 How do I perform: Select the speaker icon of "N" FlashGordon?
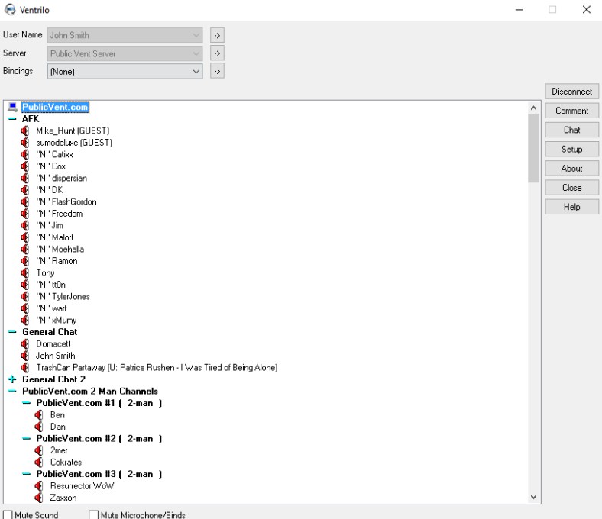(x=24, y=201)
